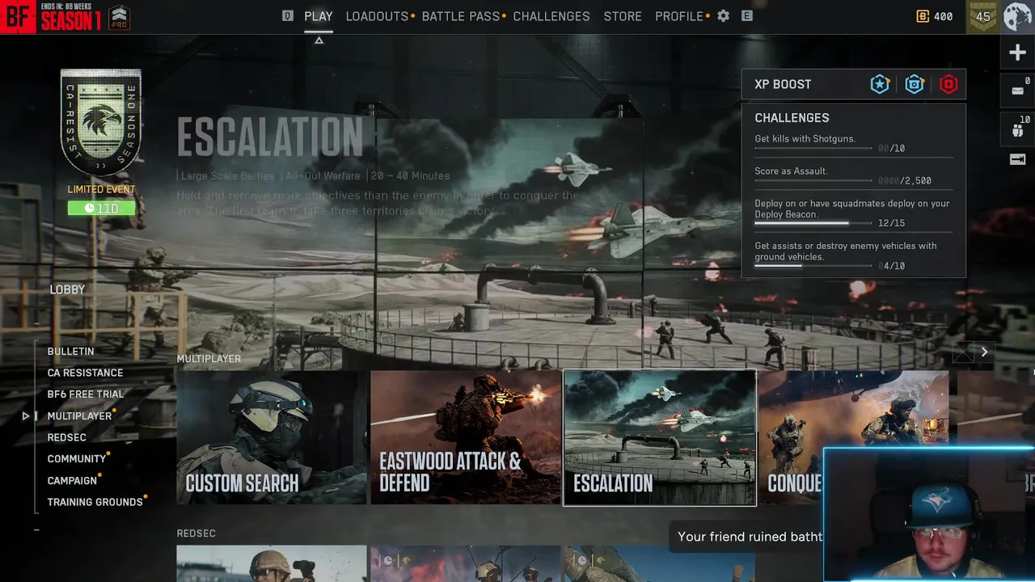Open the Season 1 Pro badge icon

pyautogui.click(x=119, y=17)
